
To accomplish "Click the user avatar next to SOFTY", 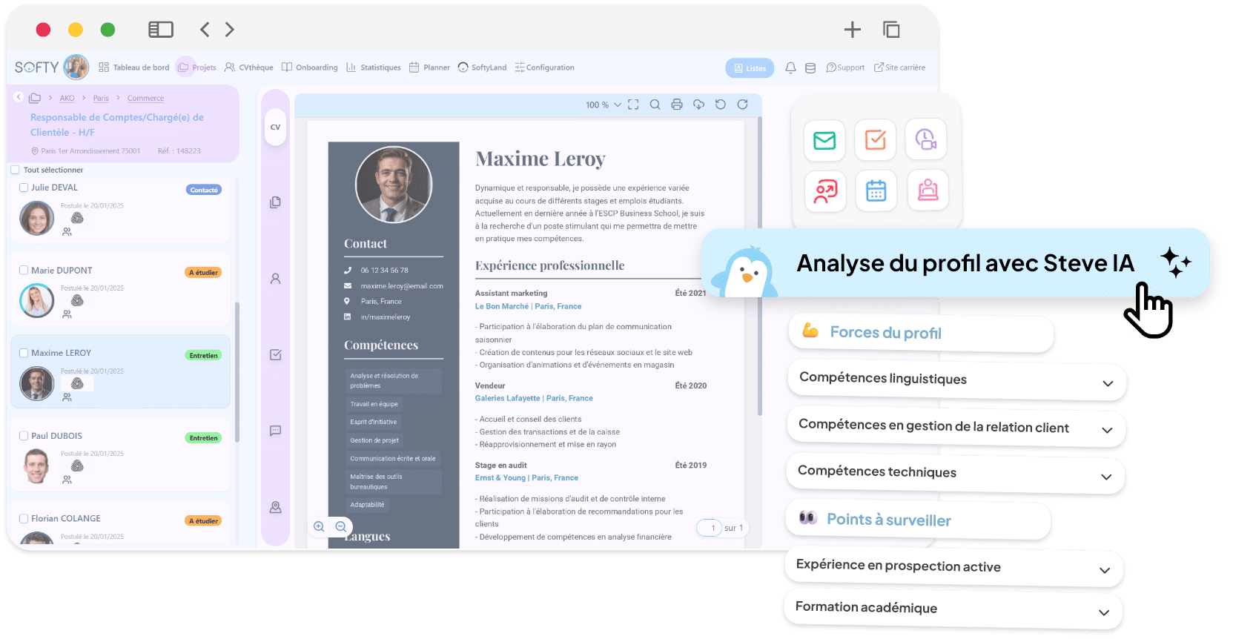I will (x=76, y=67).
